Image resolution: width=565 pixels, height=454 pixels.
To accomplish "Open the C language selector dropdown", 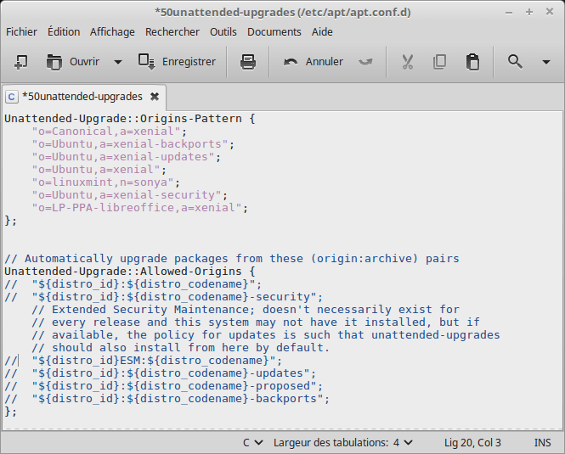I will click(x=253, y=442).
